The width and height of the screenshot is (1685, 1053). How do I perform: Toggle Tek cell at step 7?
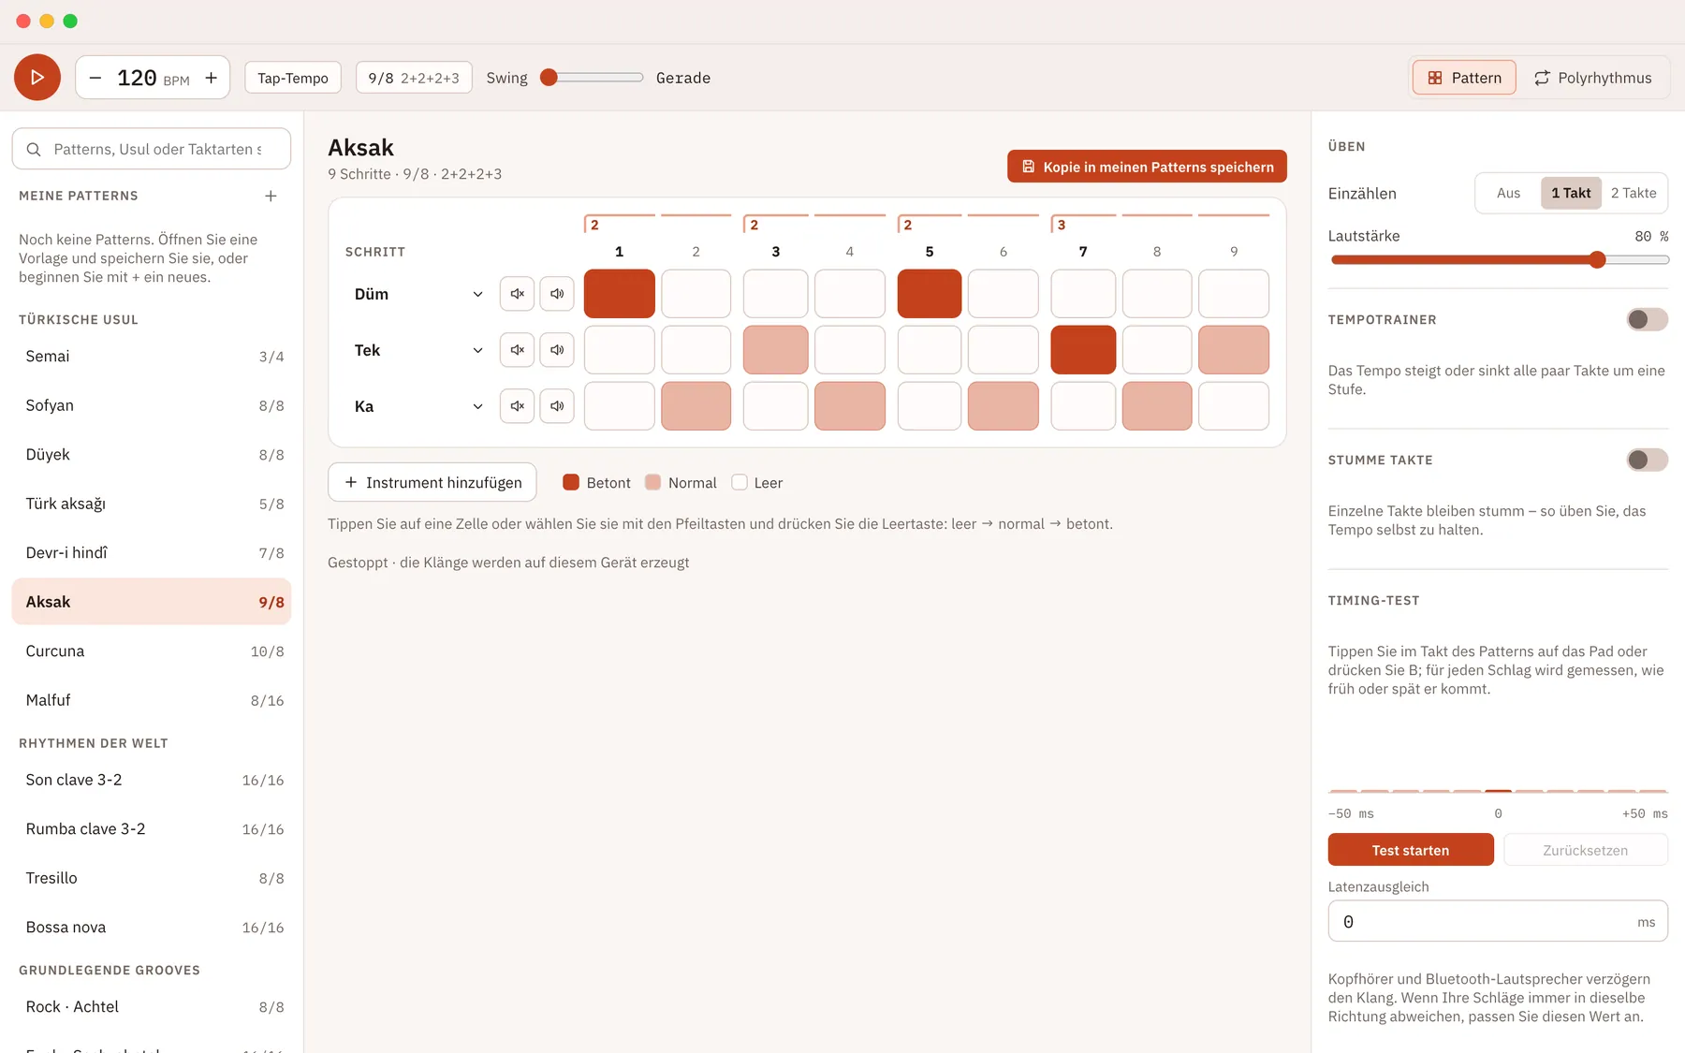tap(1083, 350)
